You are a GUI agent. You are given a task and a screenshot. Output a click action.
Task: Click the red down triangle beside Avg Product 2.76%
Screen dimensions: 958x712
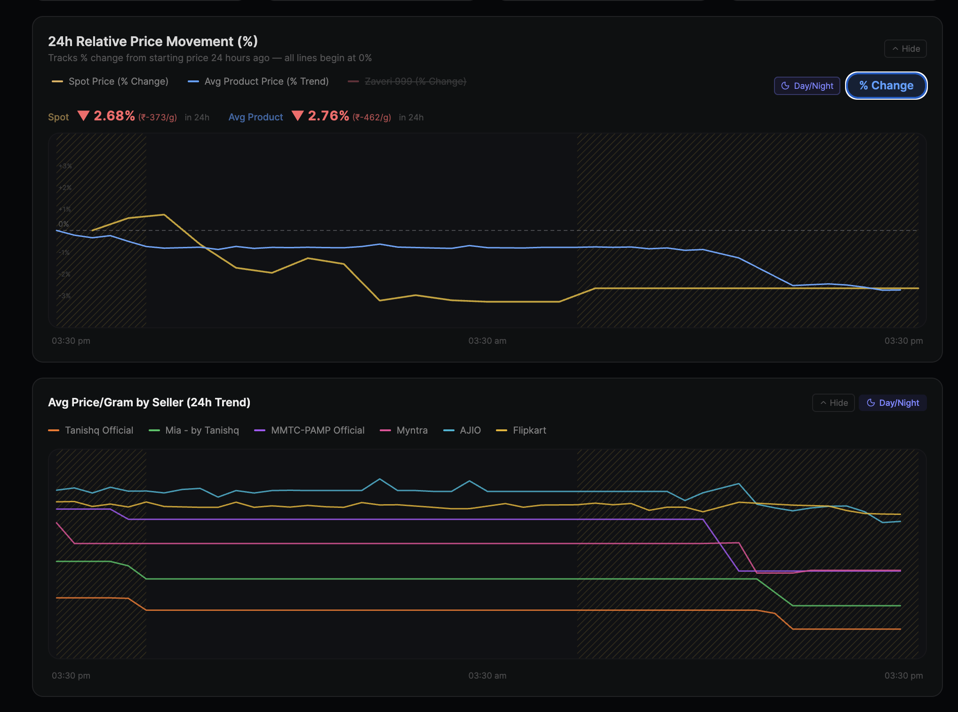(x=297, y=116)
